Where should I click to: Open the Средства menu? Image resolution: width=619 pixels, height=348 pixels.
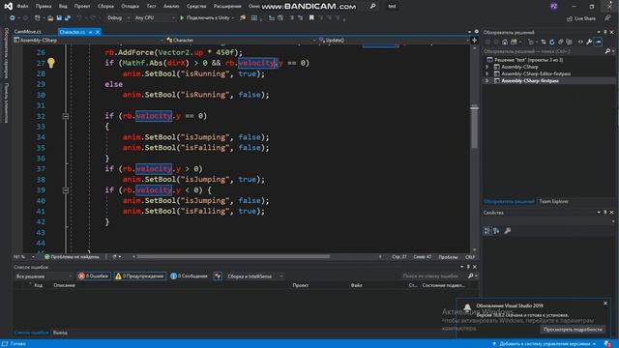point(196,7)
